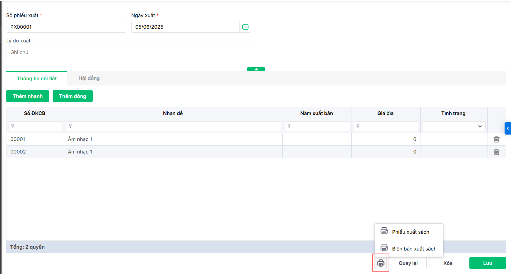511x274 pixels.
Task: Switch to the Hội đồng tab
Action: (x=89, y=78)
